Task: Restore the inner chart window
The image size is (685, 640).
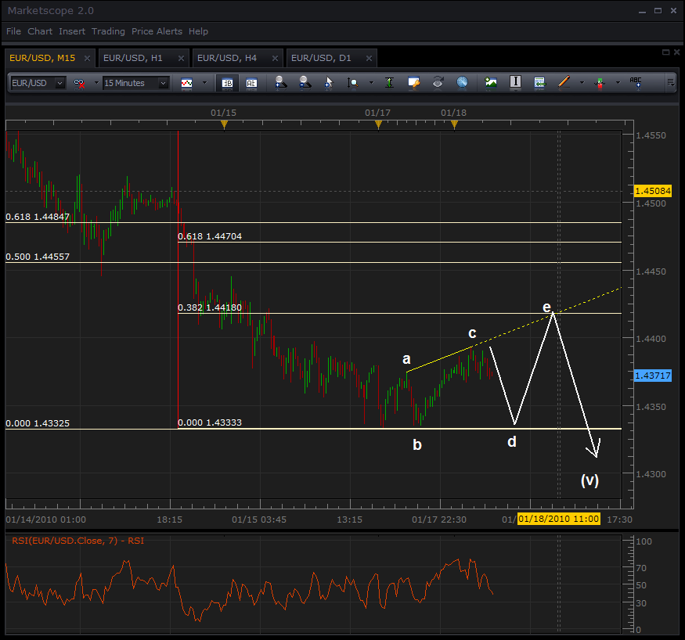Action: tap(665, 52)
